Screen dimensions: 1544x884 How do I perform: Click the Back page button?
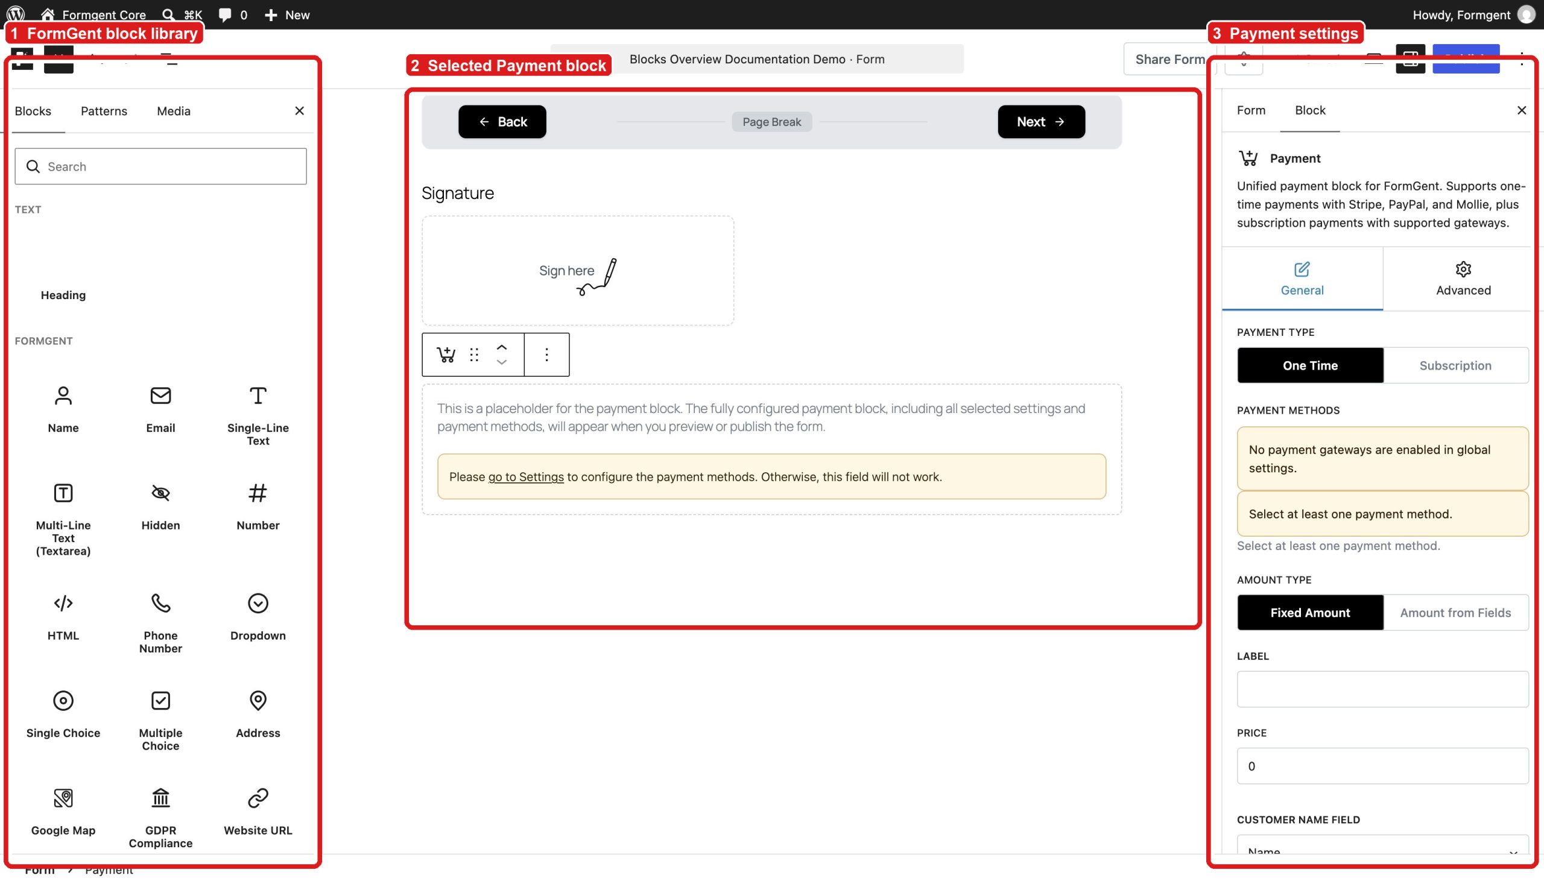[502, 121]
